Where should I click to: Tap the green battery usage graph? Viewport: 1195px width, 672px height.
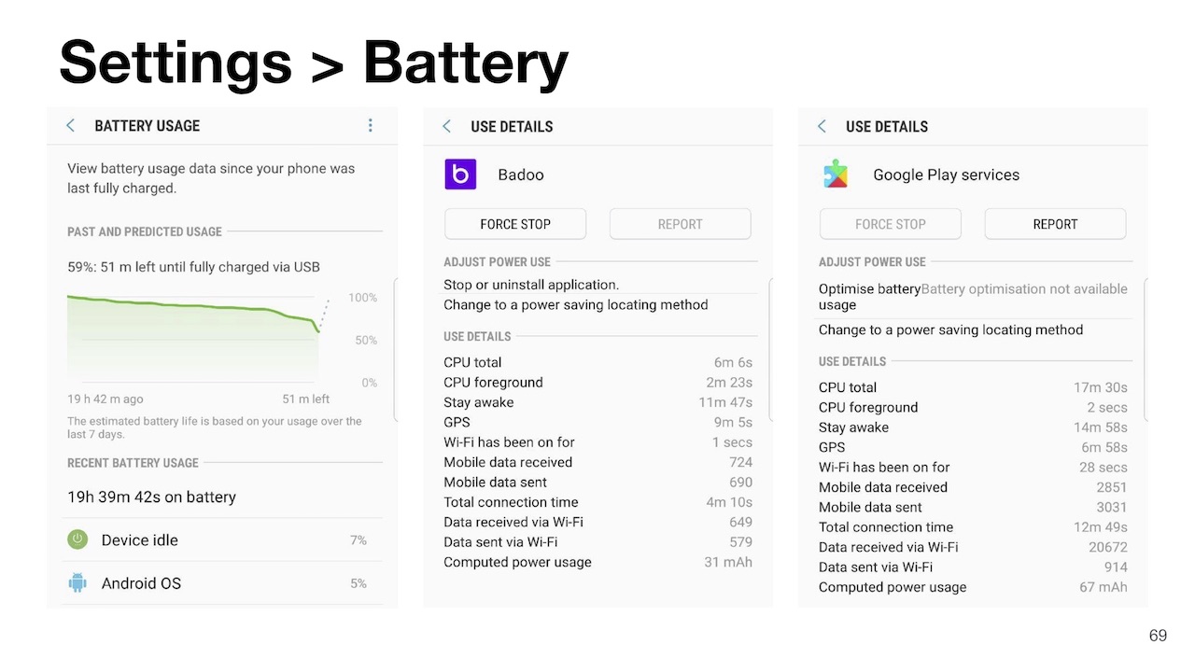[192, 336]
